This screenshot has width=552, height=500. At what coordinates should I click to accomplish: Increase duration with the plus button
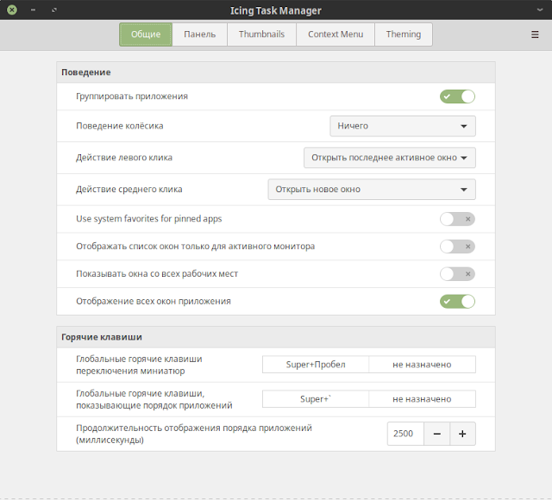coord(462,434)
